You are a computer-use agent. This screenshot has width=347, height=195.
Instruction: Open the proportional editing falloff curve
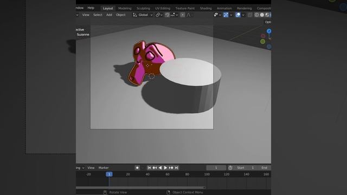tap(189, 15)
